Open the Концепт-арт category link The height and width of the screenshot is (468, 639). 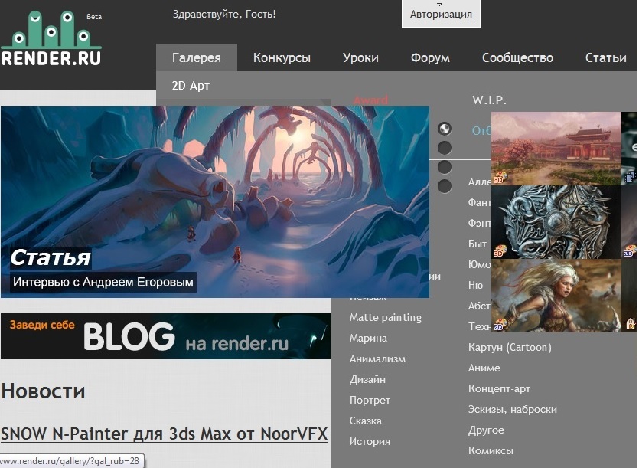pos(499,388)
